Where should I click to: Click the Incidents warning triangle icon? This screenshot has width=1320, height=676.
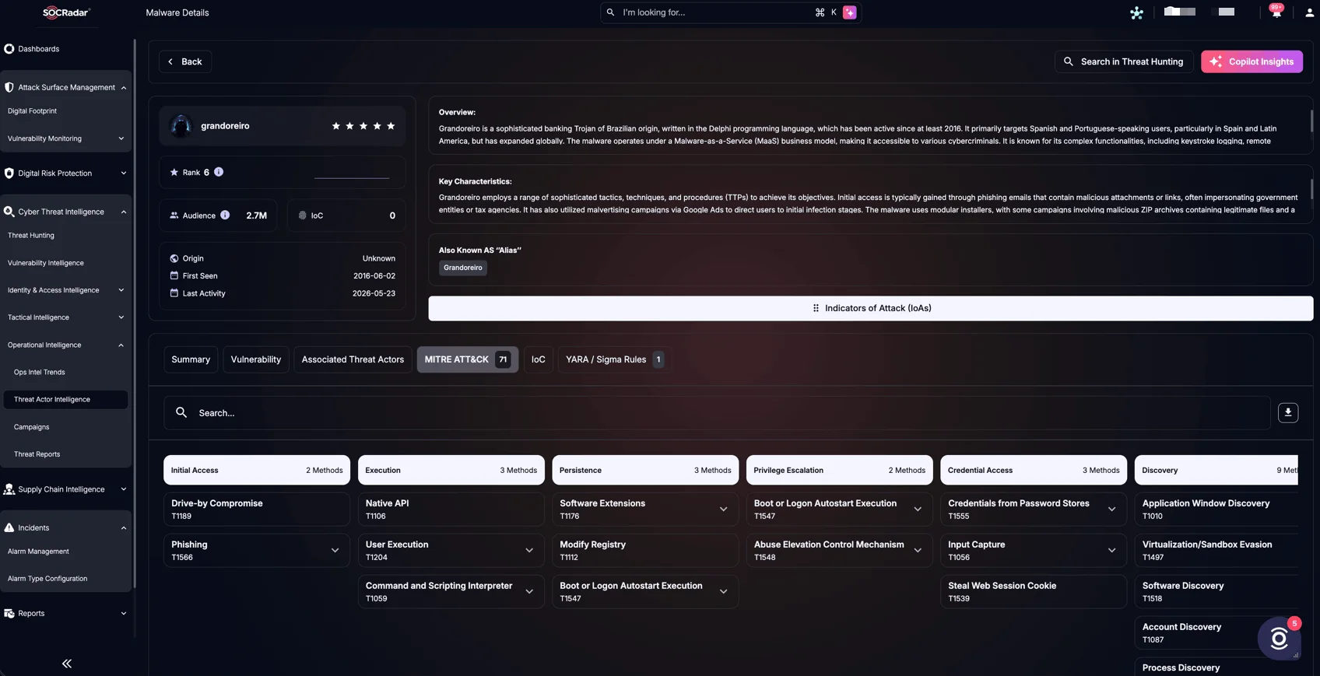pos(9,527)
